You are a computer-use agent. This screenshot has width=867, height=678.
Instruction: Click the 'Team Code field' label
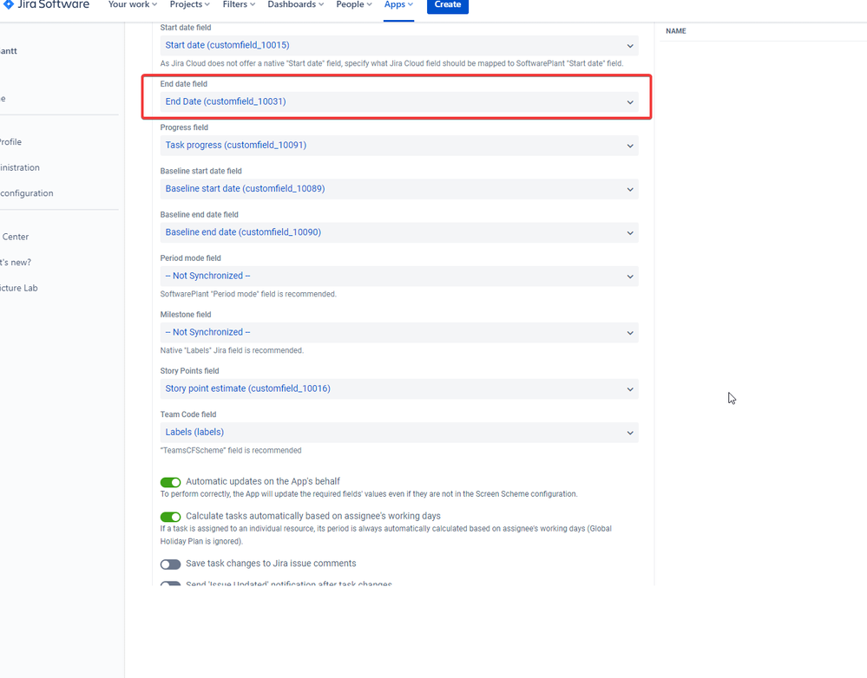click(188, 415)
